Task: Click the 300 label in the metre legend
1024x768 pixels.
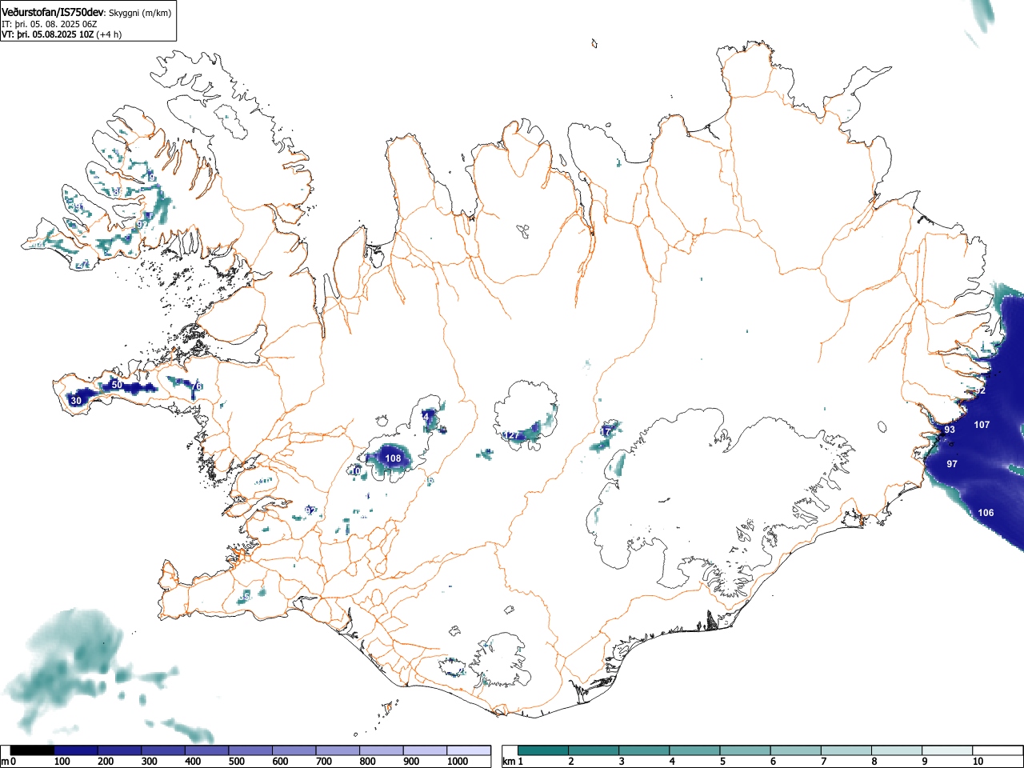Action: pyautogui.click(x=150, y=762)
